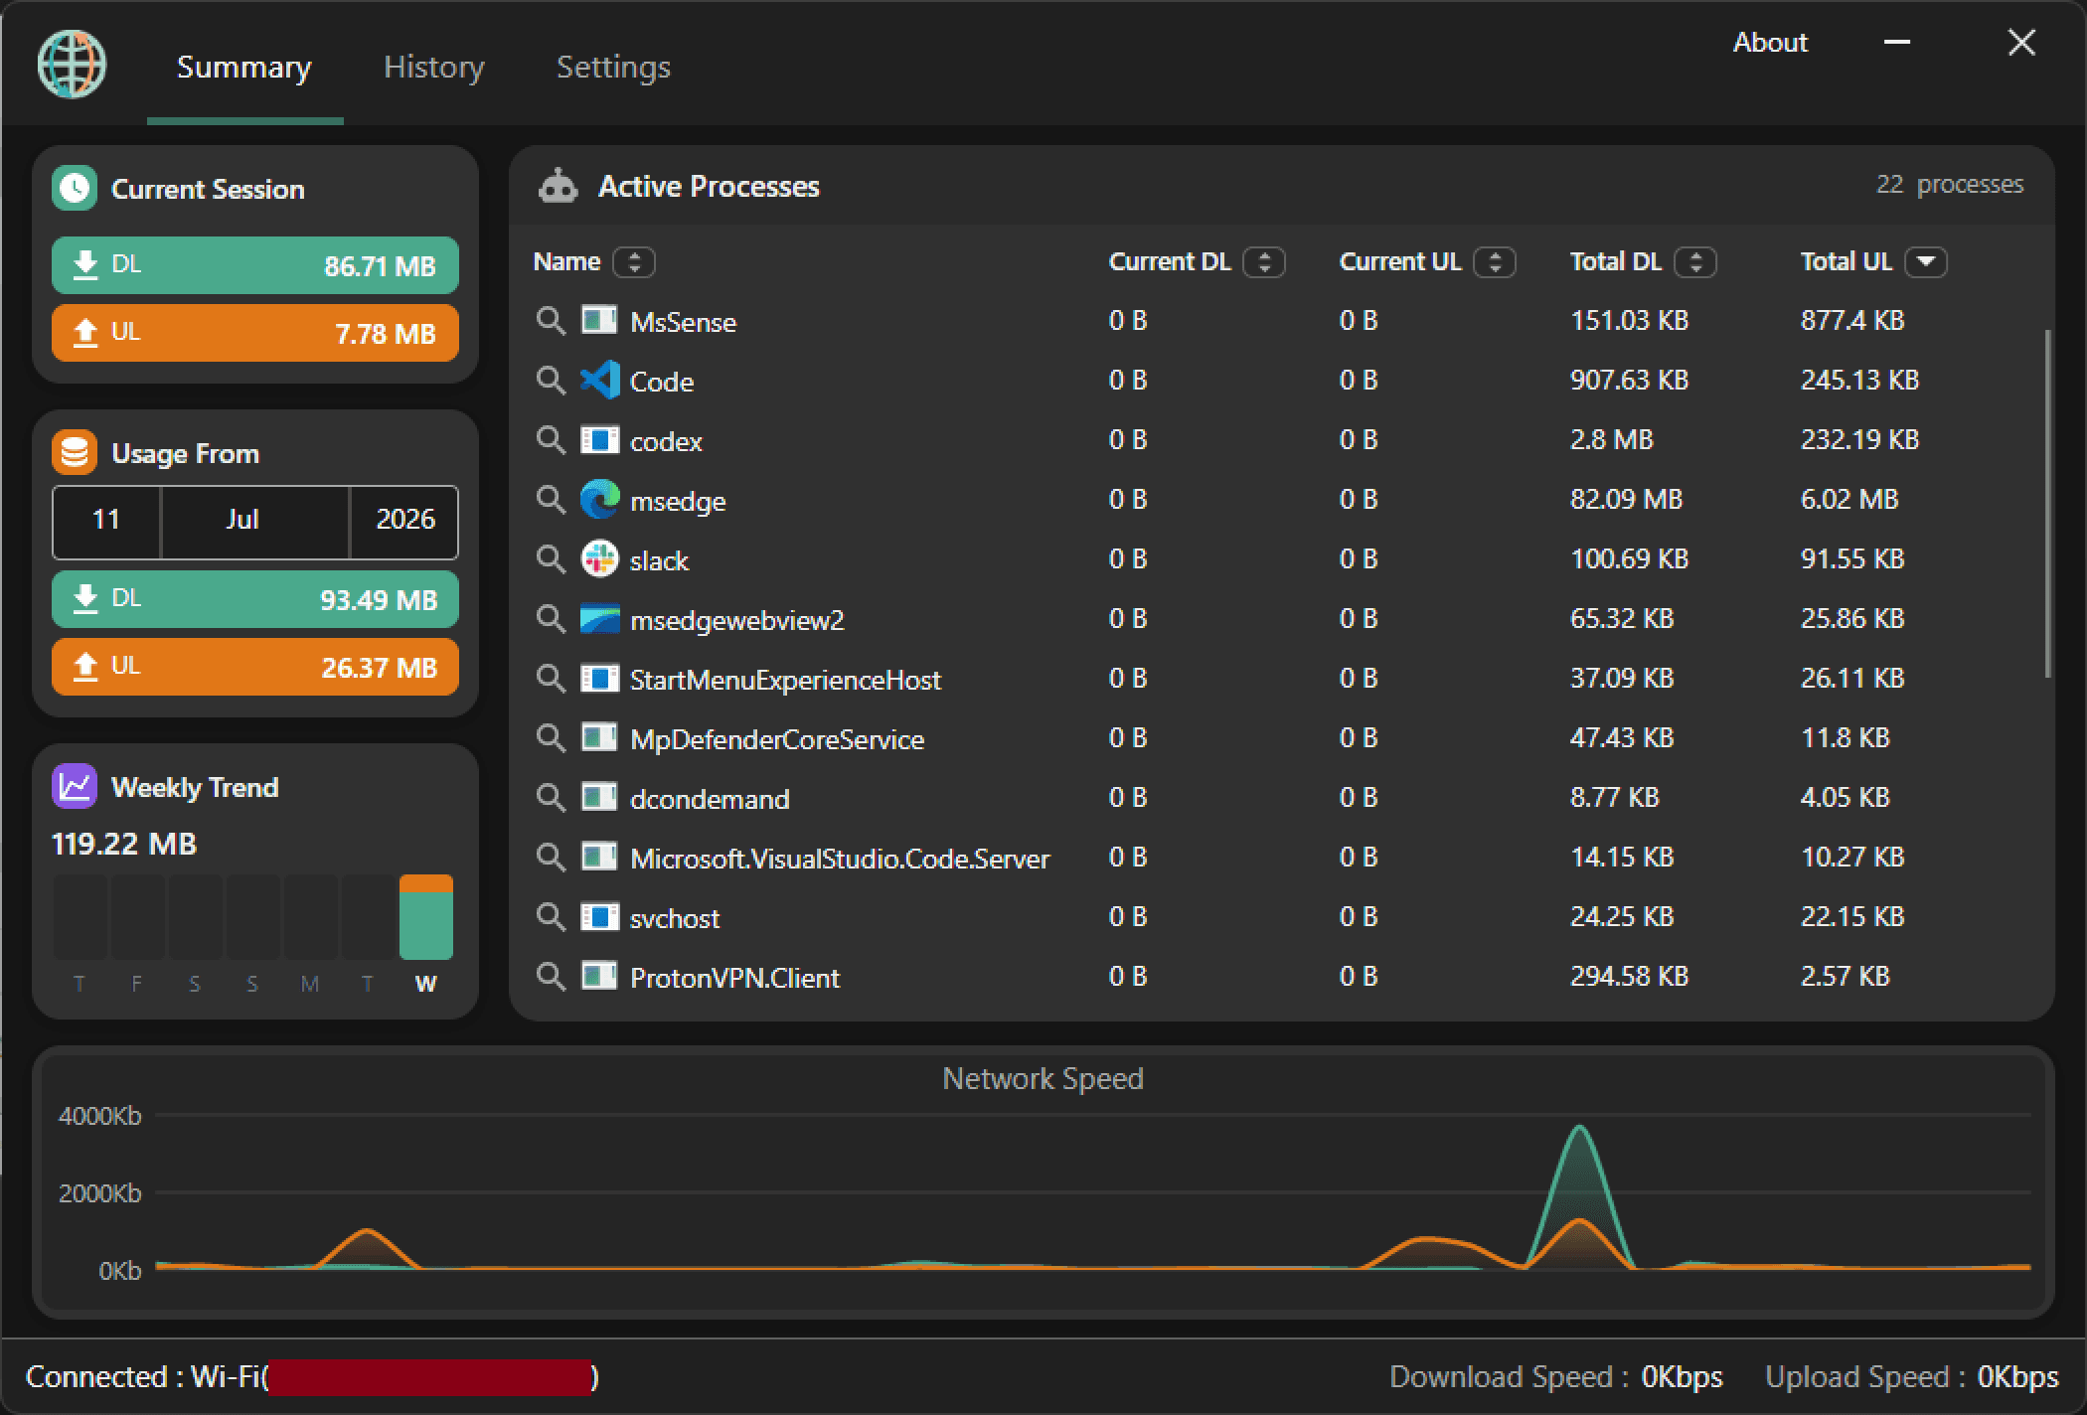Sort by Current UL column

[x=1495, y=262]
